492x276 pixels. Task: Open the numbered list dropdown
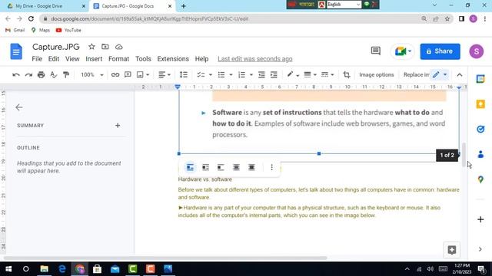click(251, 75)
